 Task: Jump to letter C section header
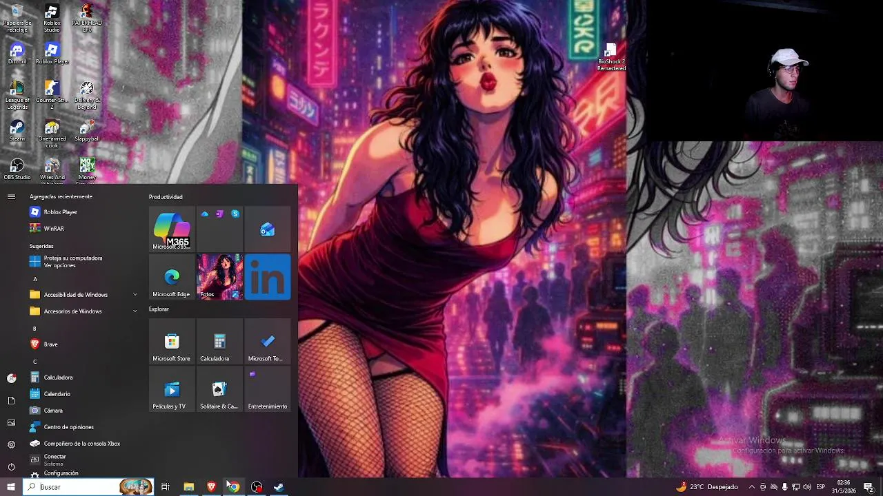click(x=35, y=362)
